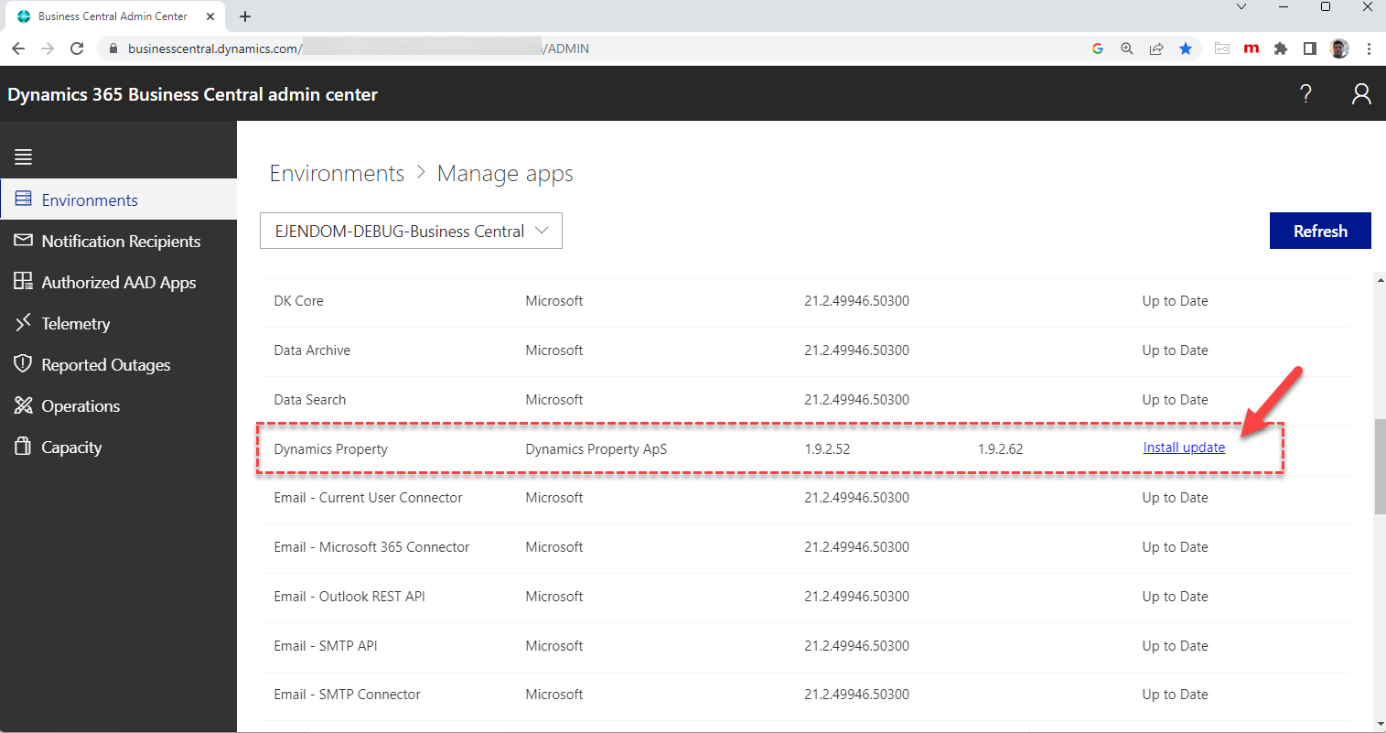Click installed version '1.9.2.52'

click(827, 449)
